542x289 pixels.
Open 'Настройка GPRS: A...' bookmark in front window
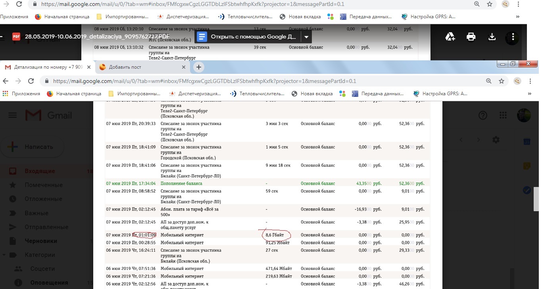(440, 94)
